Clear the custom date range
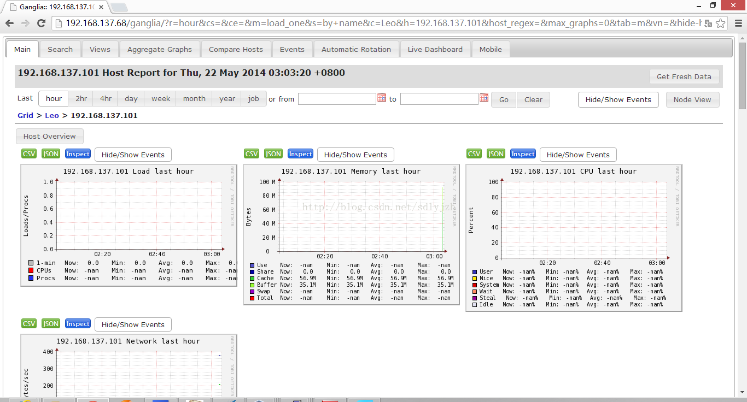747x402 pixels. coord(533,99)
